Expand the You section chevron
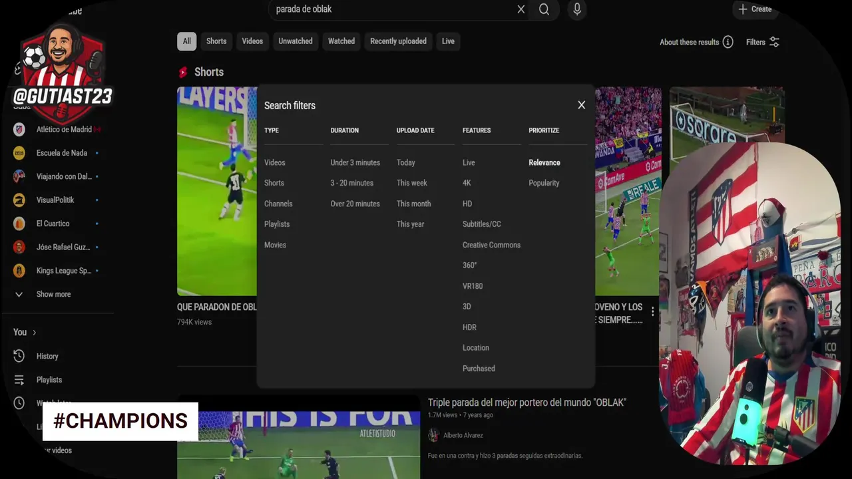Image resolution: width=852 pixels, height=479 pixels. click(34, 332)
